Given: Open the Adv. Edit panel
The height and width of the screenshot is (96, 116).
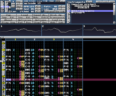Looking at the screenshot, I should [x=41, y=18].
